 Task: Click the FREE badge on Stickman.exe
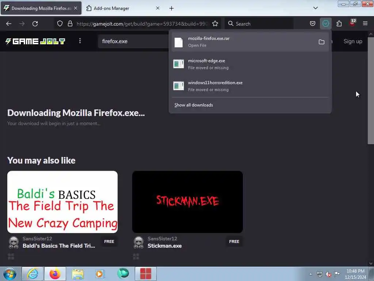(x=234, y=241)
